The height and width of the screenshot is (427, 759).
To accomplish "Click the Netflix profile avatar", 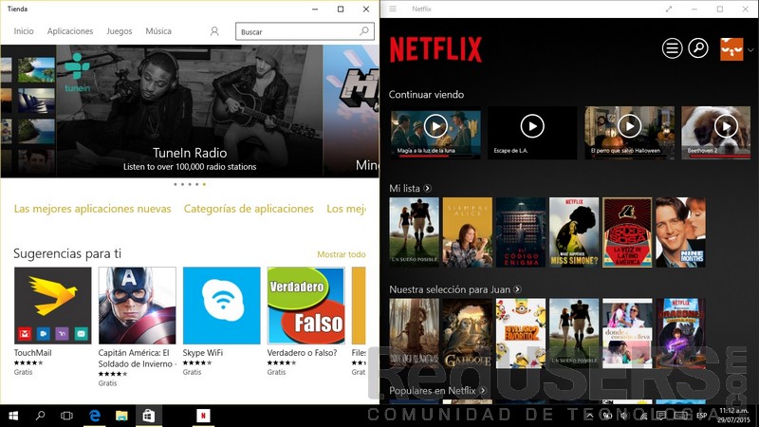I will (731, 48).
